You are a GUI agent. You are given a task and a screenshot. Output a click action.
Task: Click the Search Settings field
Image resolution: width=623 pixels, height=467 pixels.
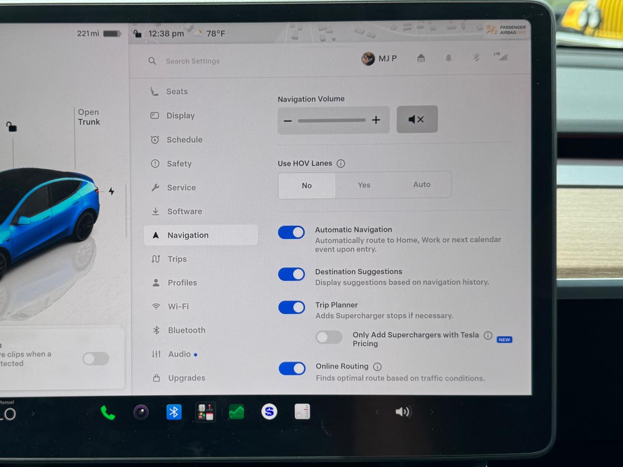(x=193, y=61)
